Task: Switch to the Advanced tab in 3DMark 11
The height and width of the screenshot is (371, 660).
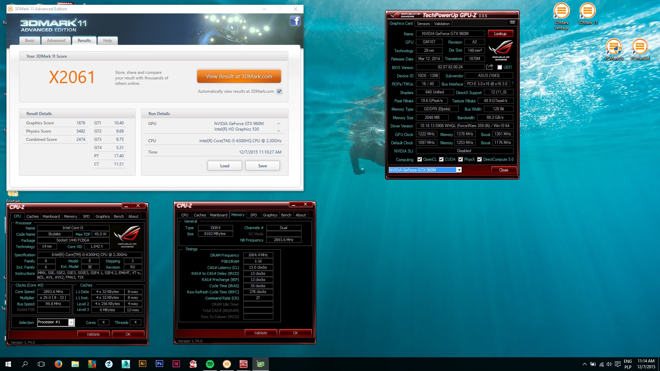Action: [x=56, y=41]
